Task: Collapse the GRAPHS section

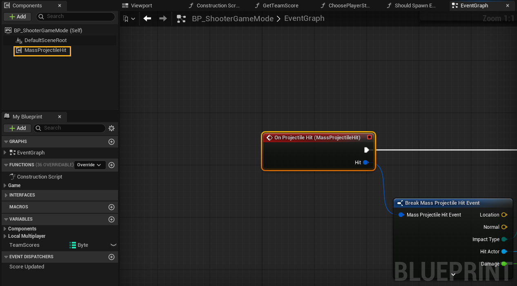Action: point(6,142)
